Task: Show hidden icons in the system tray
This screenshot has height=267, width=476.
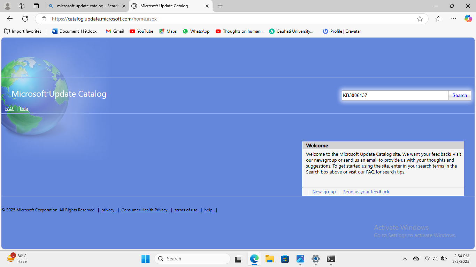Action: click(405, 259)
